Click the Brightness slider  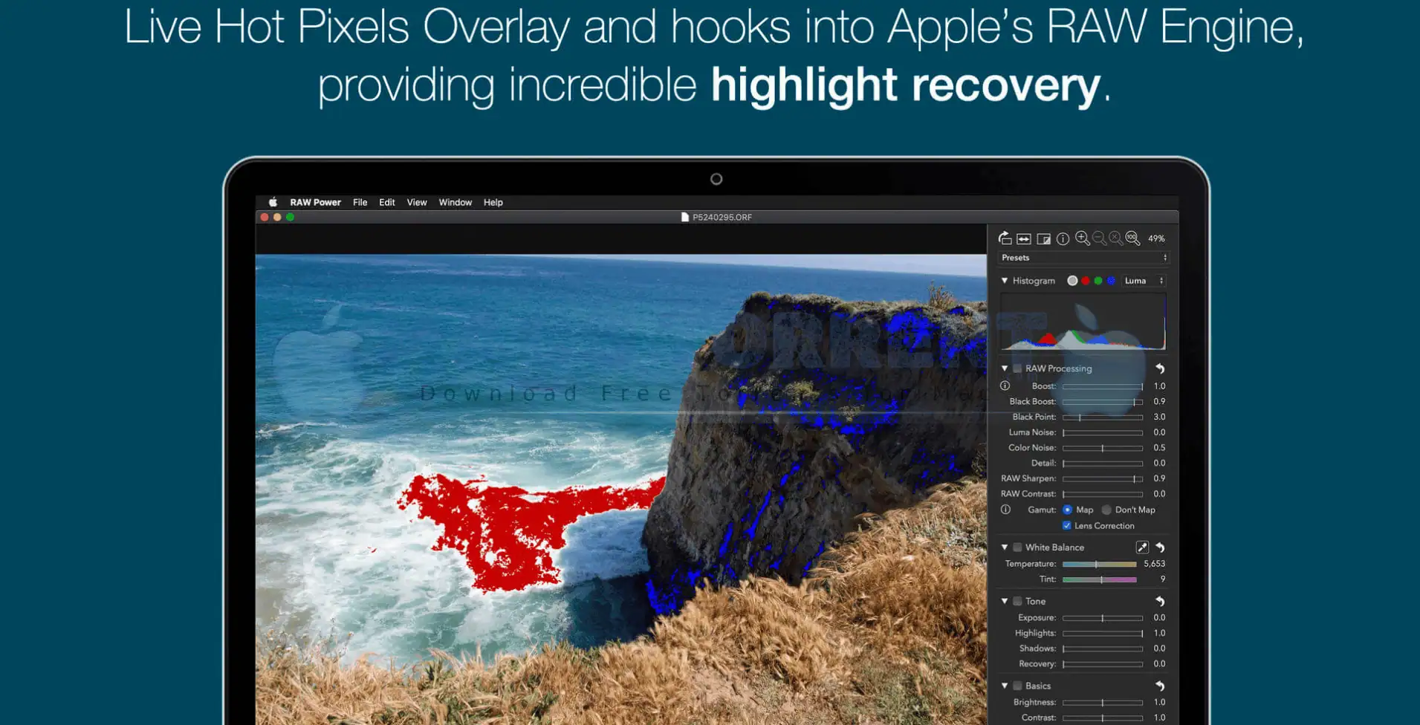(x=1103, y=703)
